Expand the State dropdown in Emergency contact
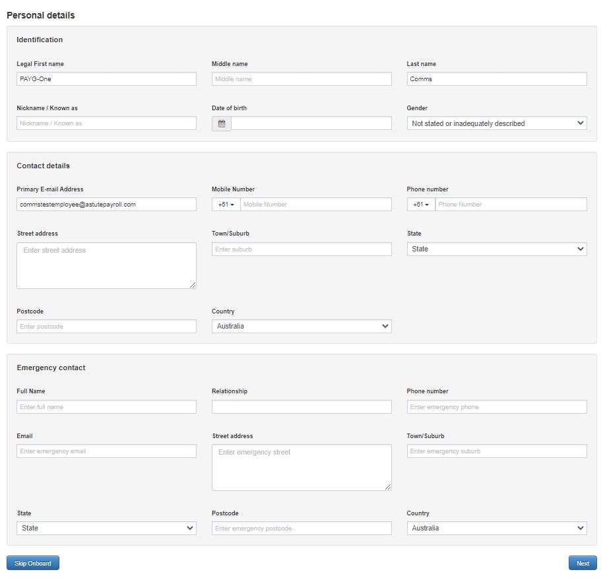605x580 pixels. (106, 528)
